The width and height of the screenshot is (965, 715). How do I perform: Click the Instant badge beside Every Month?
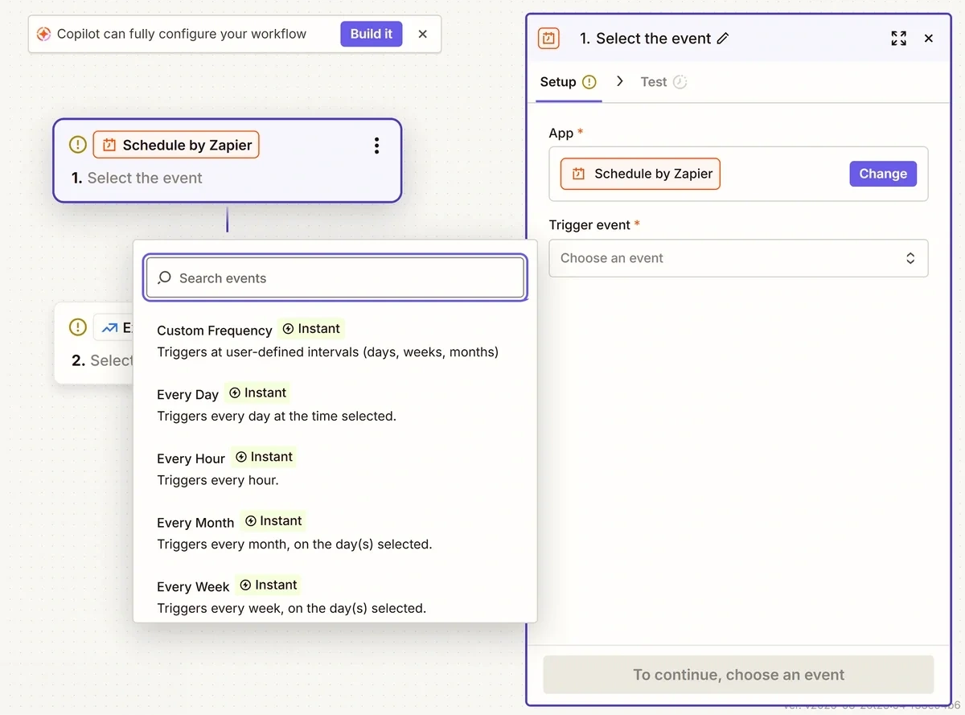tap(273, 520)
